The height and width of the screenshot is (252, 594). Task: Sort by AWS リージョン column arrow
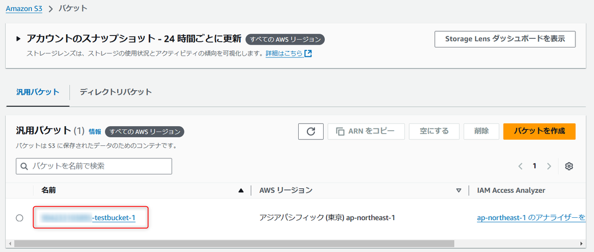point(459,191)
